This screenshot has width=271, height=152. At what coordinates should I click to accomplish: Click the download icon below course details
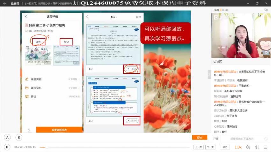tap(29, 130)
